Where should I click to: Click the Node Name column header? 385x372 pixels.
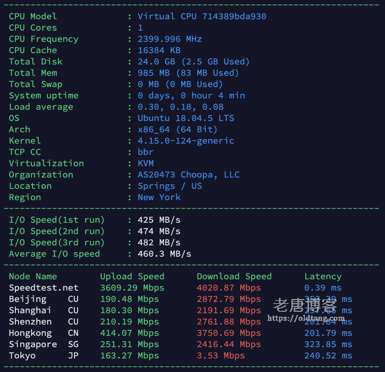33,276
